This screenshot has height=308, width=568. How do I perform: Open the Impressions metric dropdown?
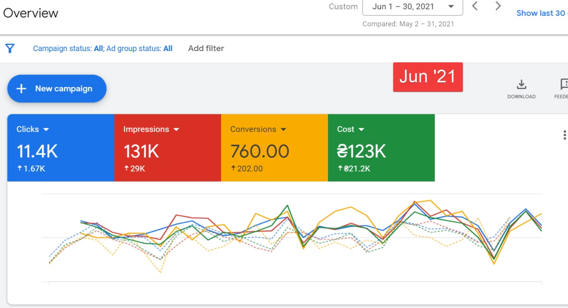pyautogui.click(x=177, y=129)
